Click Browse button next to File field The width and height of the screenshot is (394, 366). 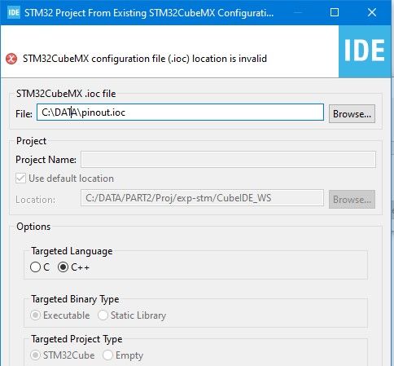pos(352,114)
